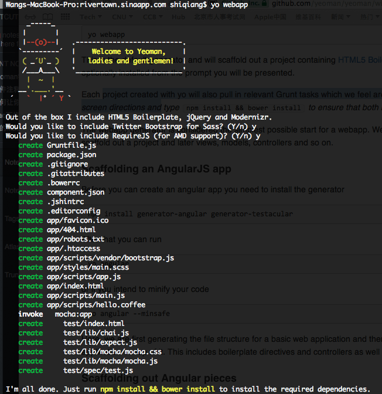Viewport: 382px width, 394px height.
Task: Click the 'create .editorconfig' line
Action: [60, 211]
